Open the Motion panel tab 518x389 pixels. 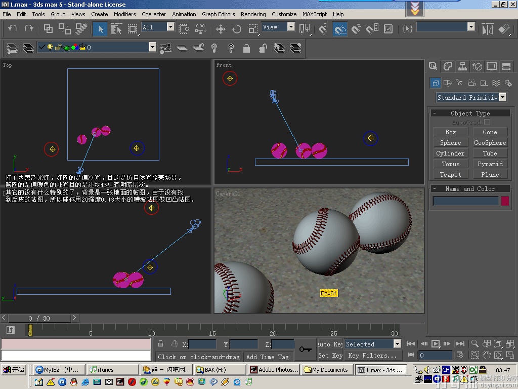[x=477, y=66]
